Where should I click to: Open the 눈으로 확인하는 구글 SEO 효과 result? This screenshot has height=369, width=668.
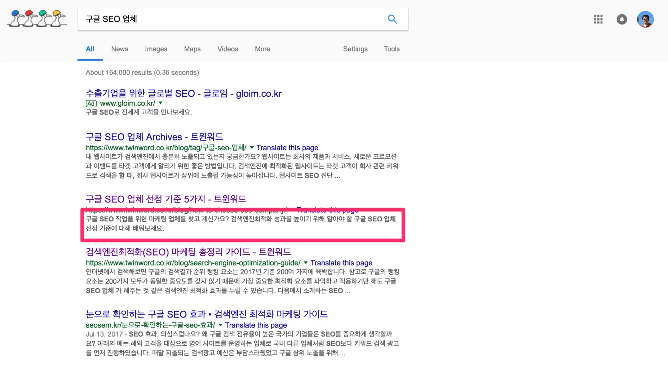coord(207,314)
